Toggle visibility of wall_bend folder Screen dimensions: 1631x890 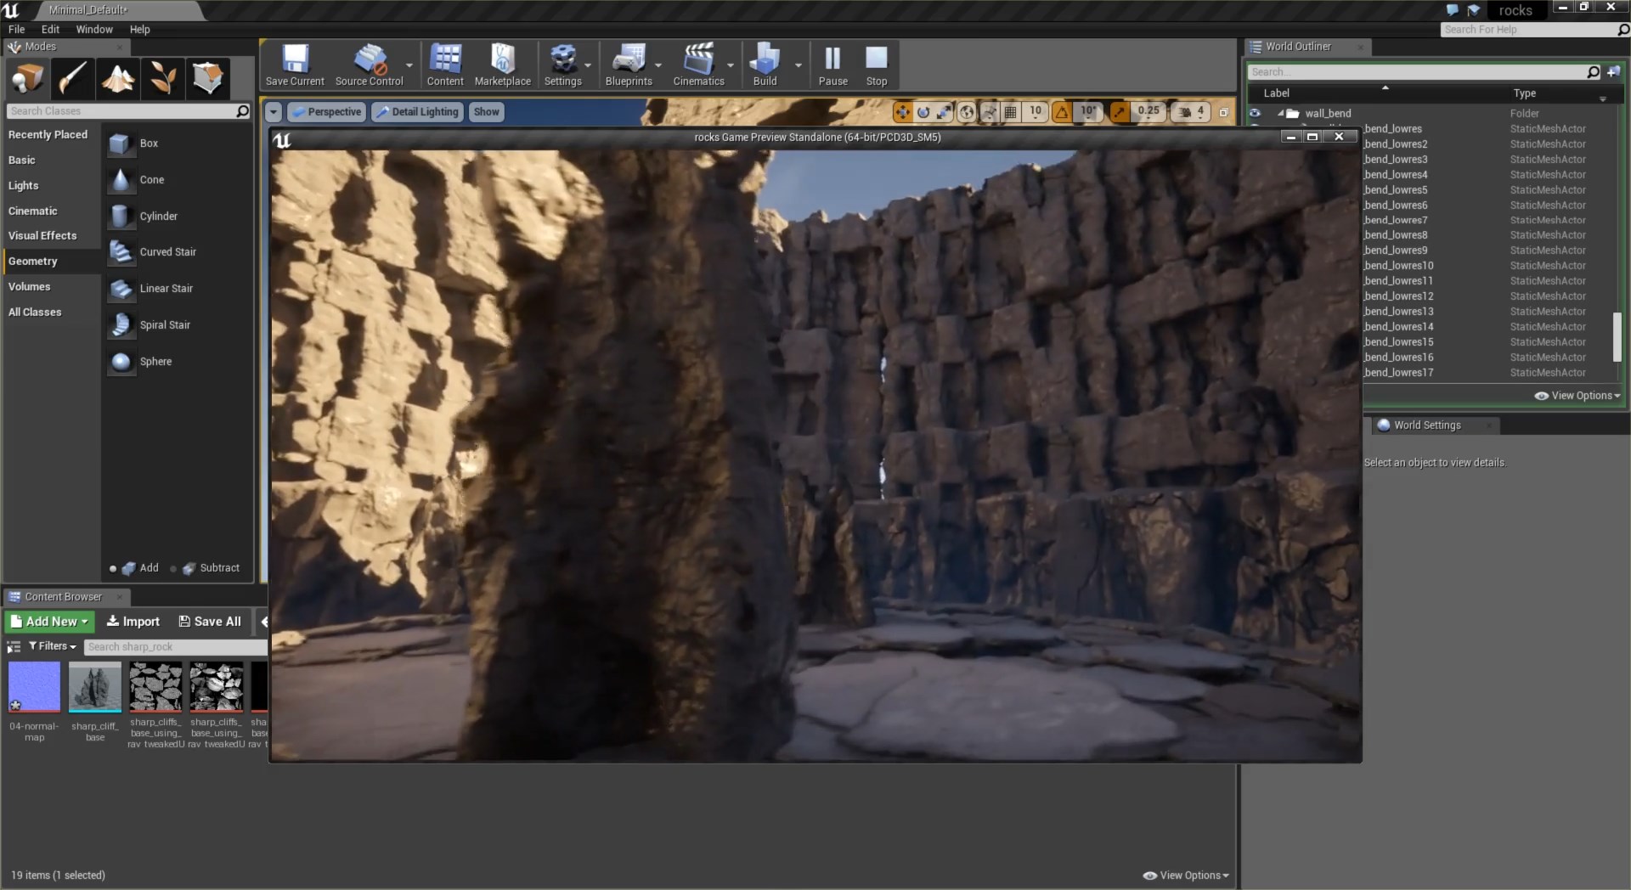click(1255, 113)
